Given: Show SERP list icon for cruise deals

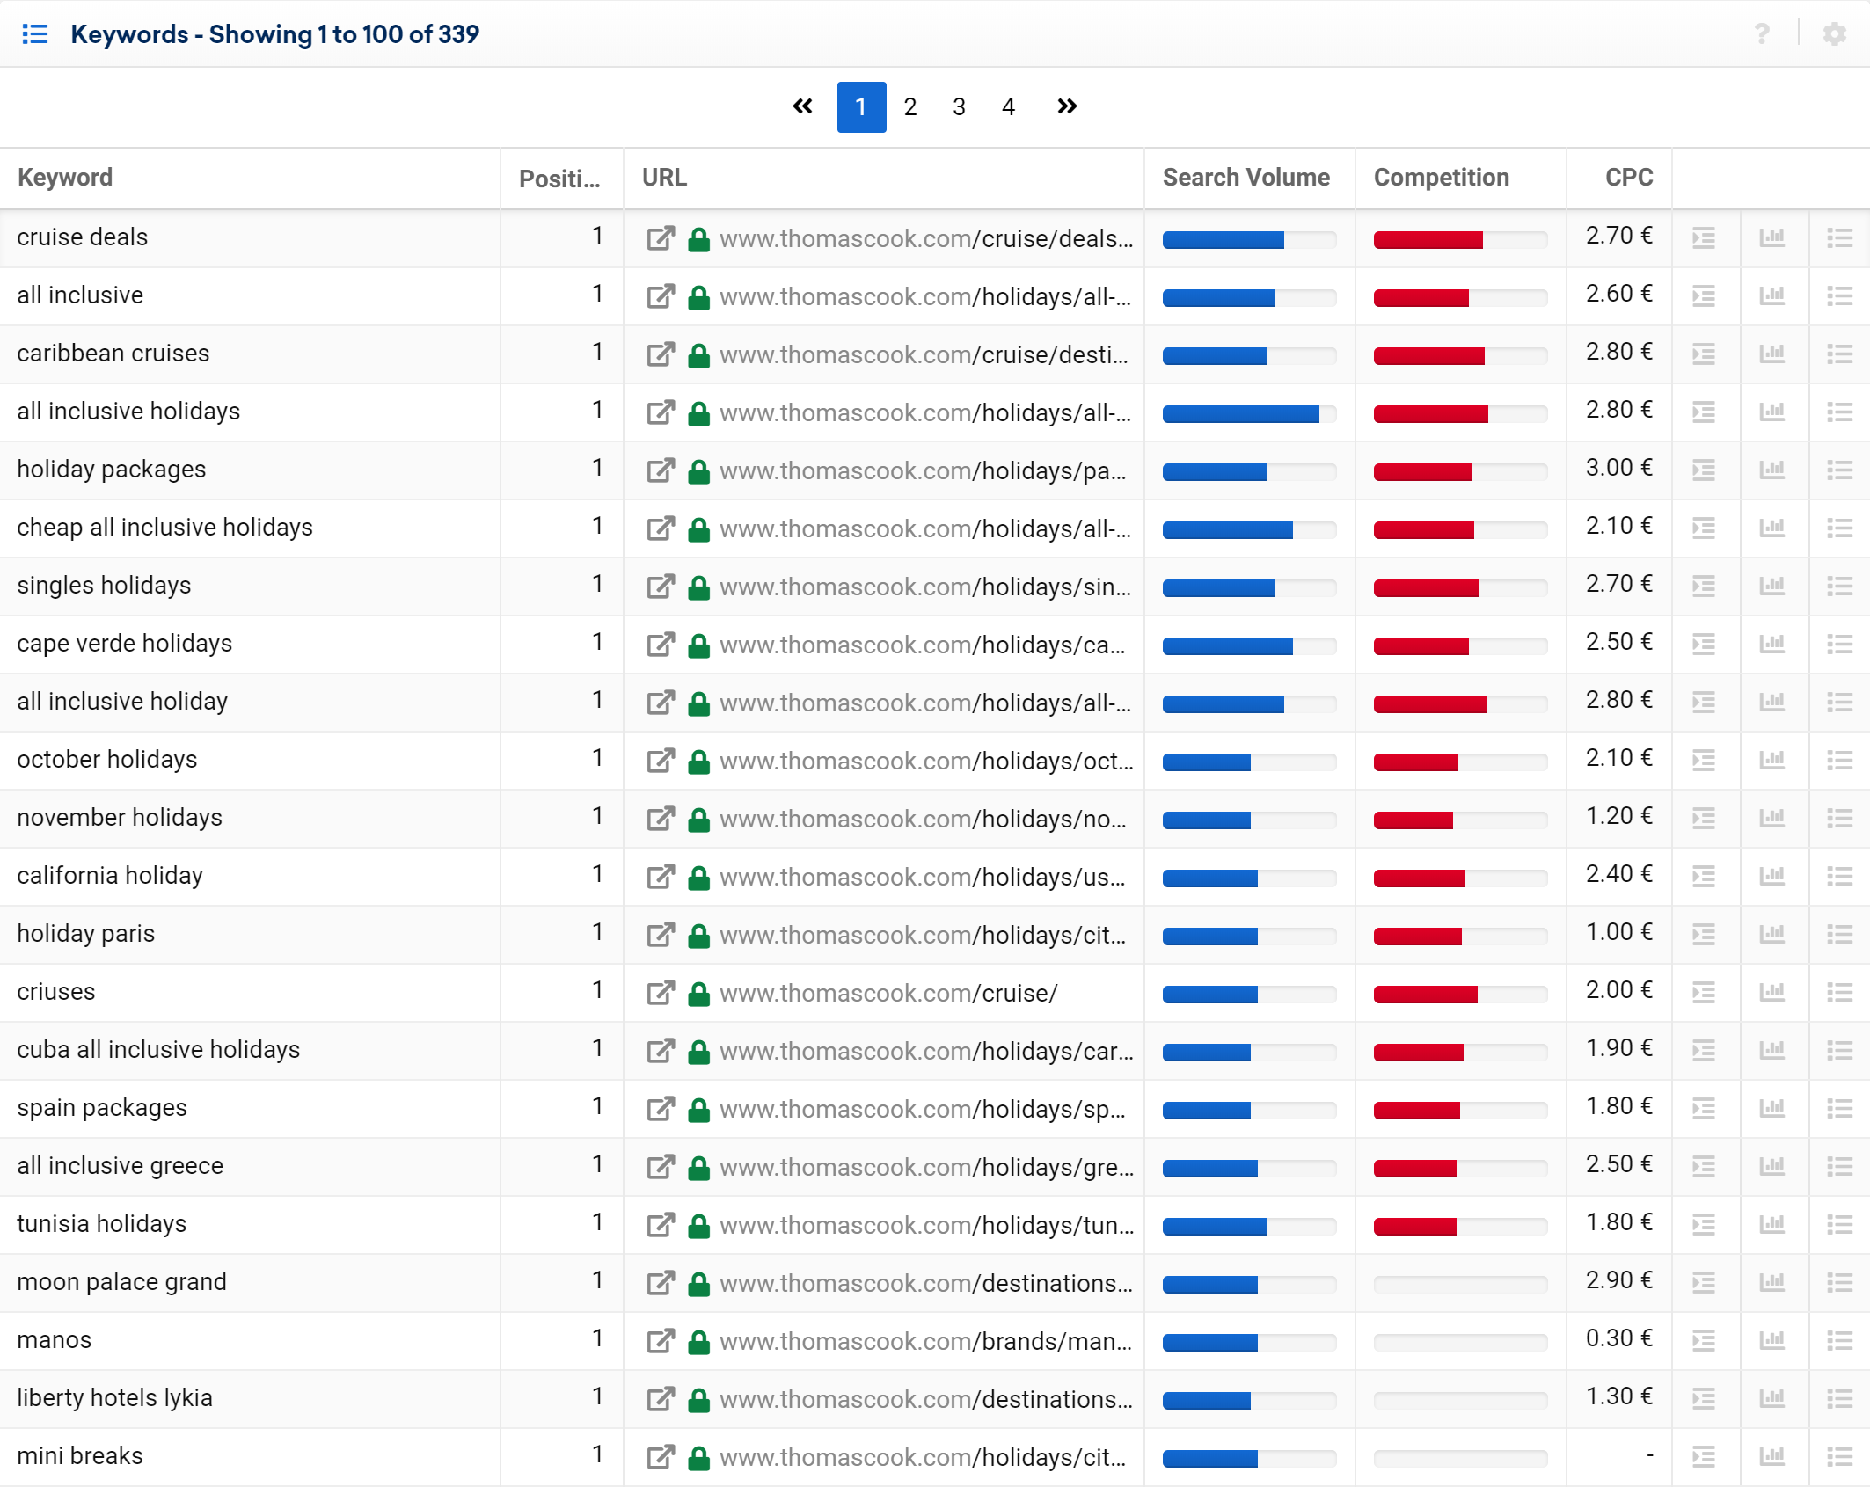Looking at the screenshot, I should click(x=1704, y=238).
